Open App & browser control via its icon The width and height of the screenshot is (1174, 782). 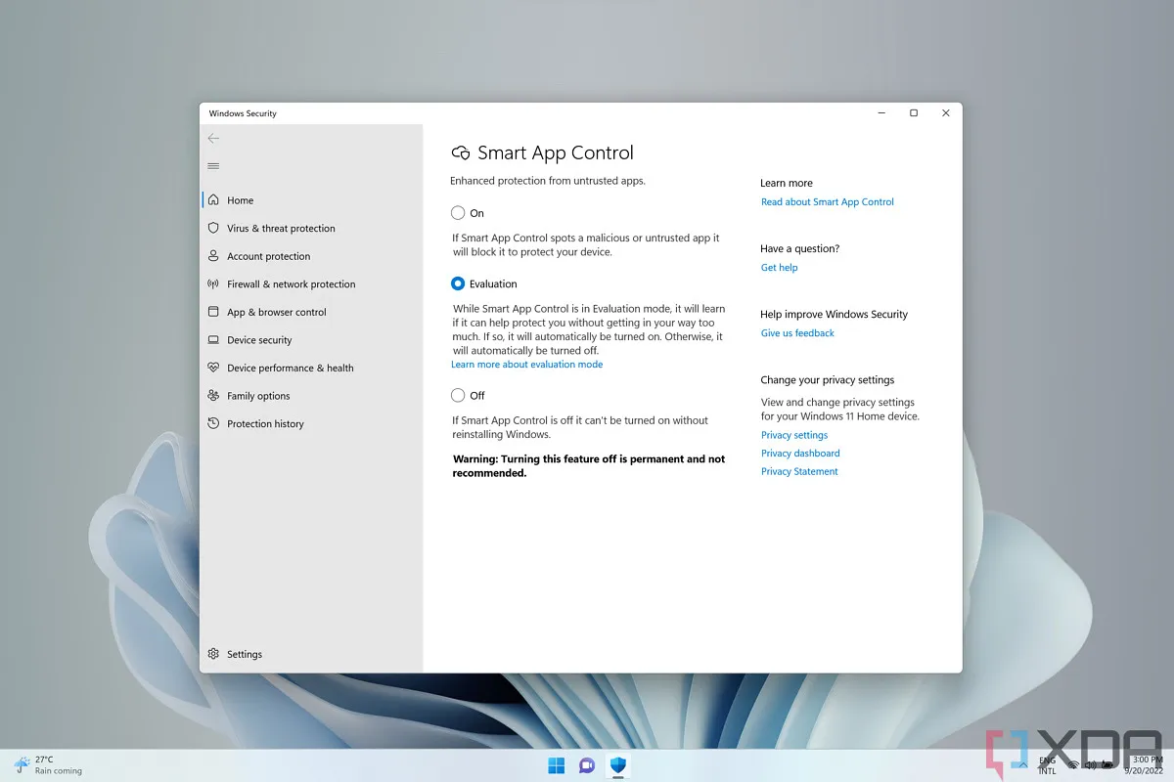214,312
